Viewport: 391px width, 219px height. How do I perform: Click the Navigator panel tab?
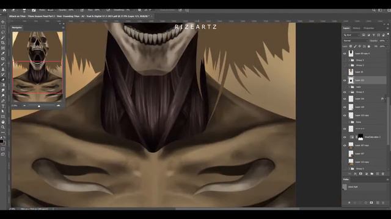point(17,27)
